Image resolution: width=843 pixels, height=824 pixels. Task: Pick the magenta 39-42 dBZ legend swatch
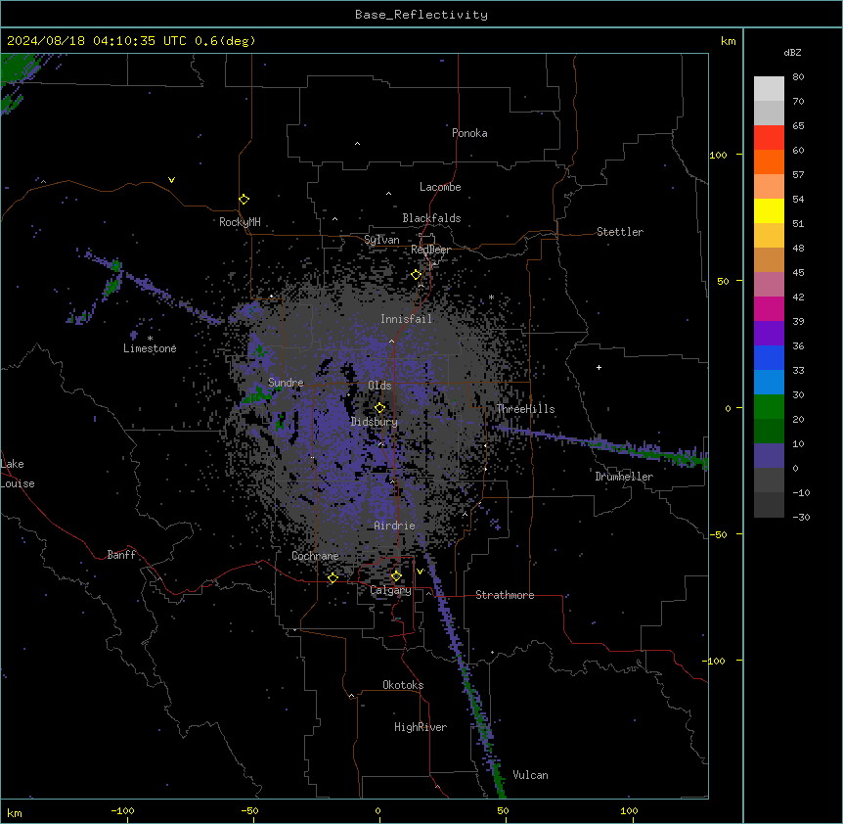coord(769,308)
